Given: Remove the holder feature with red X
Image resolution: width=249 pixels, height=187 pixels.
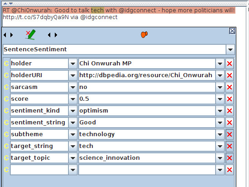Looking at the screenshot, I should [230, 64].
